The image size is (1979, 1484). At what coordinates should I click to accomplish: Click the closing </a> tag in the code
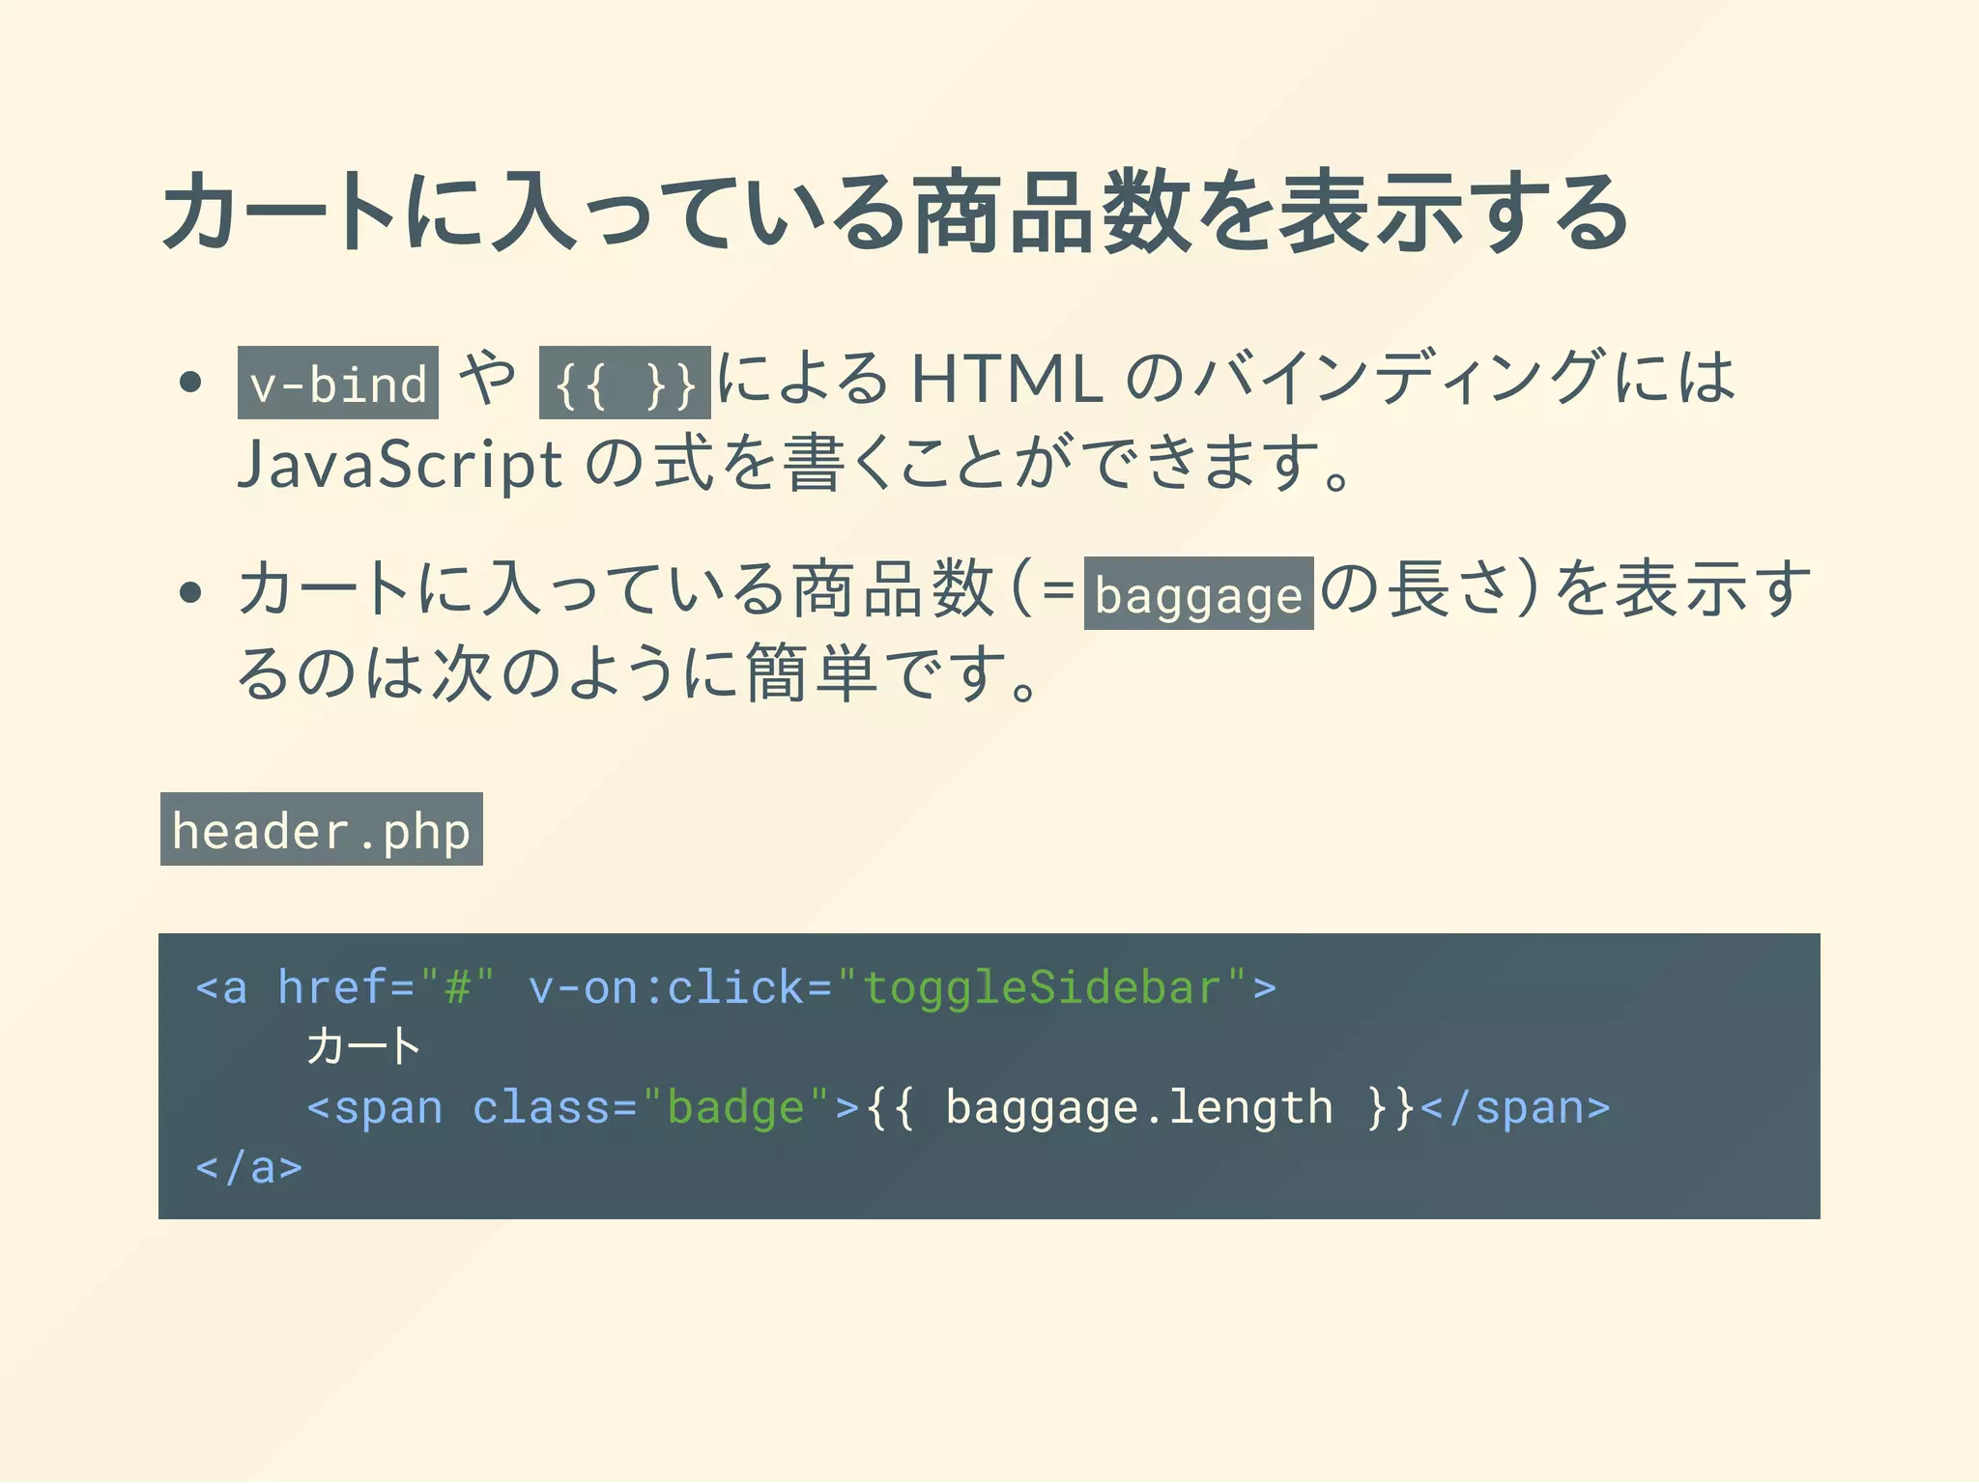(x=249, y=1167)
